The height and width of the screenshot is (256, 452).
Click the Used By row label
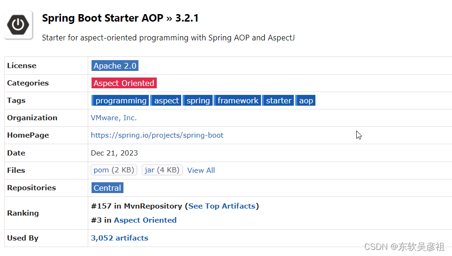pos(23,238)
